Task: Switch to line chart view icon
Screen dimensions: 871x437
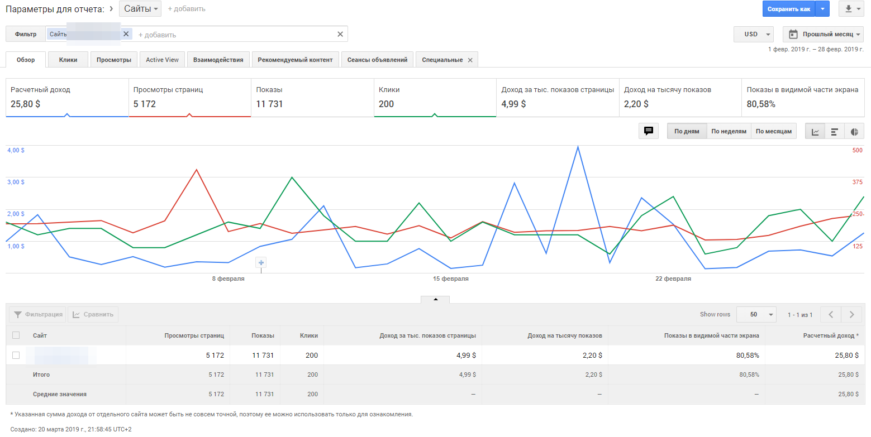Action: point(815,132)
